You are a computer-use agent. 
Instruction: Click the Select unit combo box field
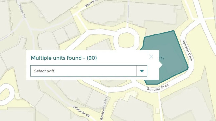click(x=89, y=71)
